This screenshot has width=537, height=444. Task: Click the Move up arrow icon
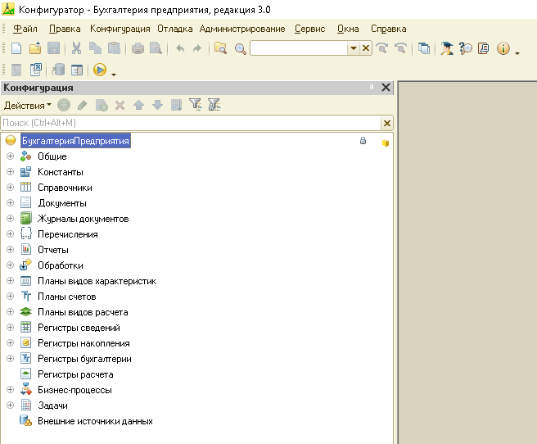(x=138, y=105)
